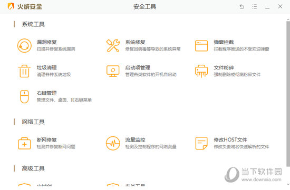
Task: Click the 垃圾清理 title text
Action: point(46,67)
